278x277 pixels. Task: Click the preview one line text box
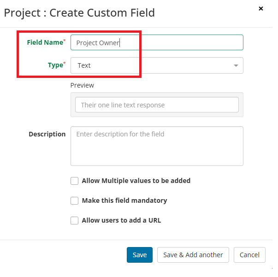click(157, 105)
